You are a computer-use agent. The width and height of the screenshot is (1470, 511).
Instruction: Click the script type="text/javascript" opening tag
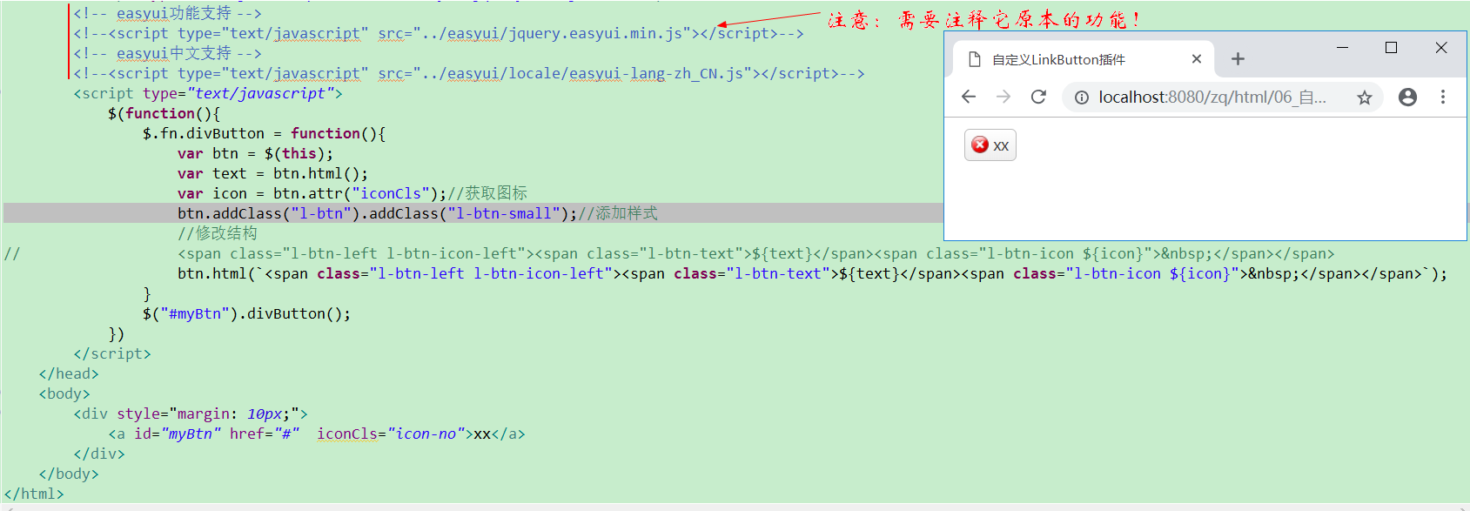tap(208, 93)
